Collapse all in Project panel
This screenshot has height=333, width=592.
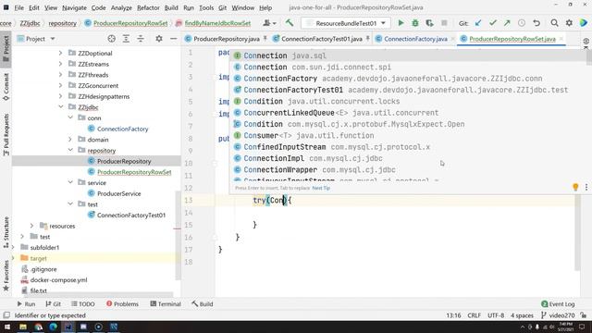(x=141, y=39)
